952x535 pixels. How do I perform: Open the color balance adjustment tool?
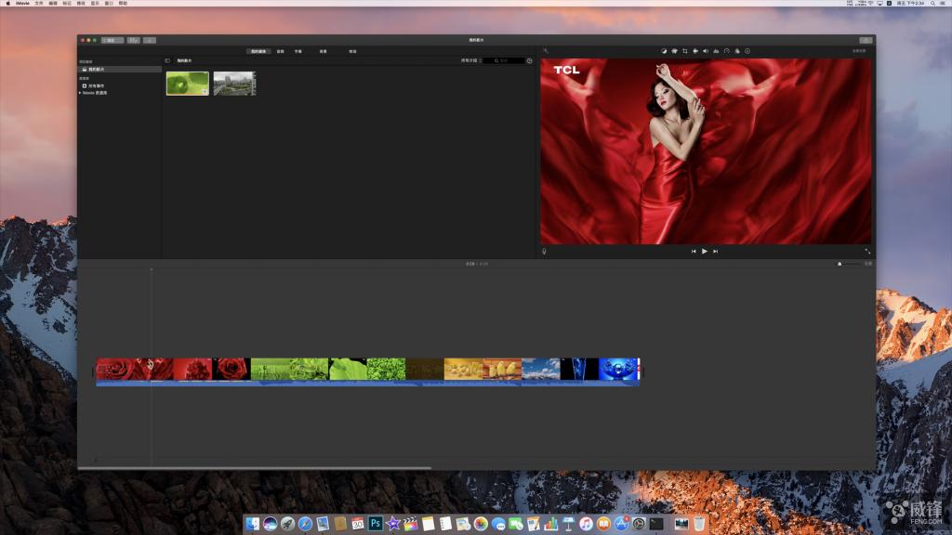point(664,51)
